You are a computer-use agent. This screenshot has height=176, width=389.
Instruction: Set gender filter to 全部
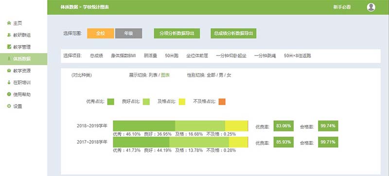pyautogui.click(x=211, y=75)
